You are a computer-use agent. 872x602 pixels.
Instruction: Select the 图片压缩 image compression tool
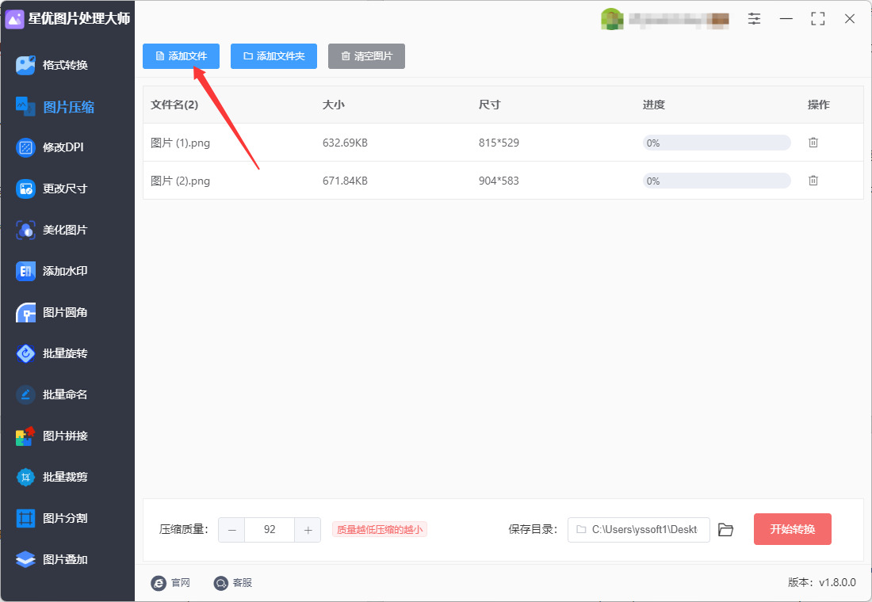click(x=55, y=106)
